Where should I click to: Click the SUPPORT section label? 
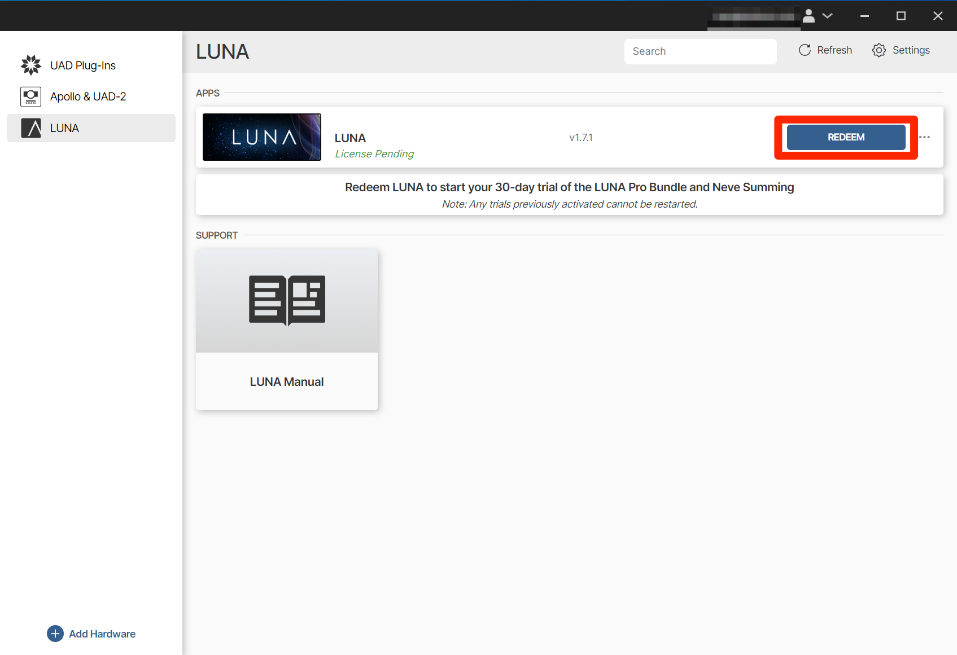tap(217, 235)
